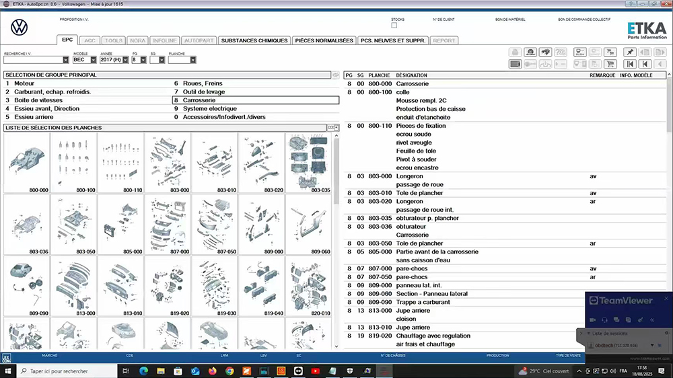
Task: Open the Pièces Normalisées tab
Action: point(324,40)
